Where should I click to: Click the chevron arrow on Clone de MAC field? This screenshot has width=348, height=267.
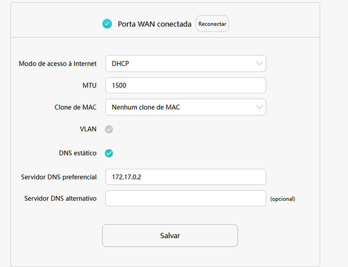[260, 107]
